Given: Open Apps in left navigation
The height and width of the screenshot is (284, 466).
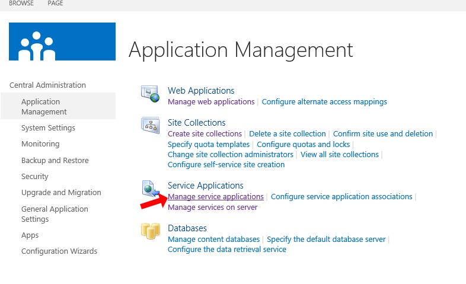Looking at the screenshot, I should (30, 235).
